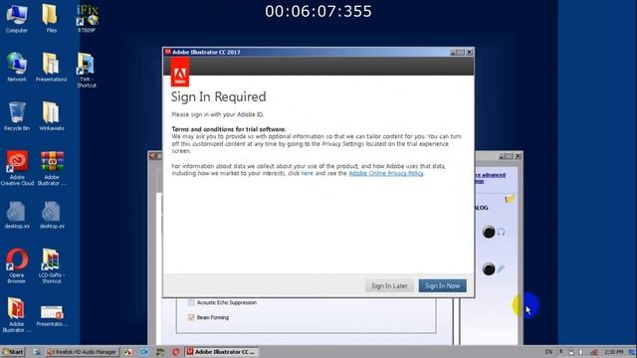The width and height of the screenshot is (637, 358).
Task: Click the Adobe Illustrator CC taskbar button
Action: 221,352
